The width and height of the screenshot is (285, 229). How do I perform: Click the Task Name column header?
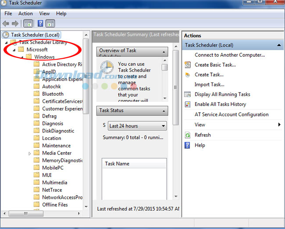[134, 164]
